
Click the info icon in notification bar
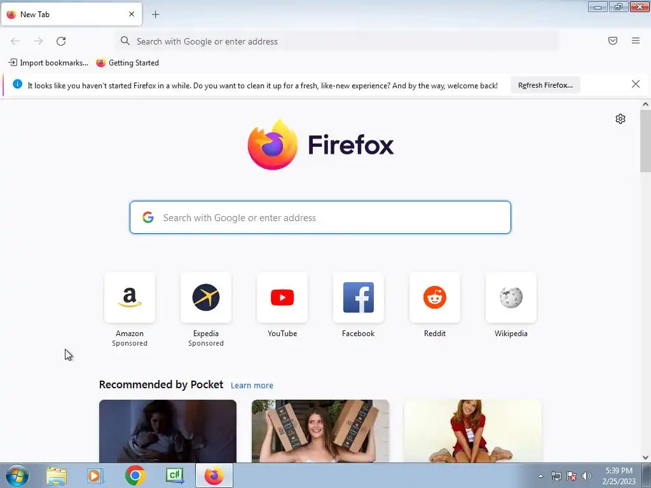tap(17, 85)
